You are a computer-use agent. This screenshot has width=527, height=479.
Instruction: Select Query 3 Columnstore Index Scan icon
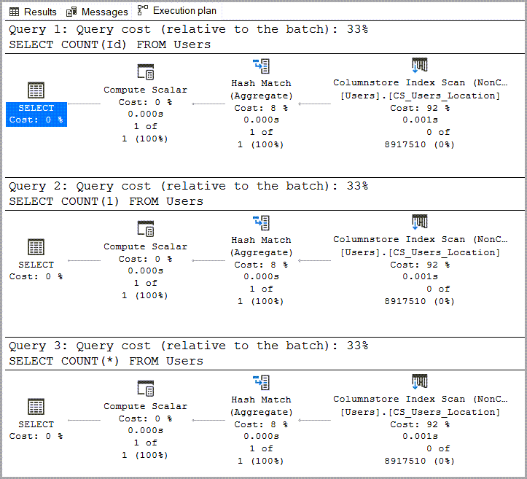tap(420, 381)
